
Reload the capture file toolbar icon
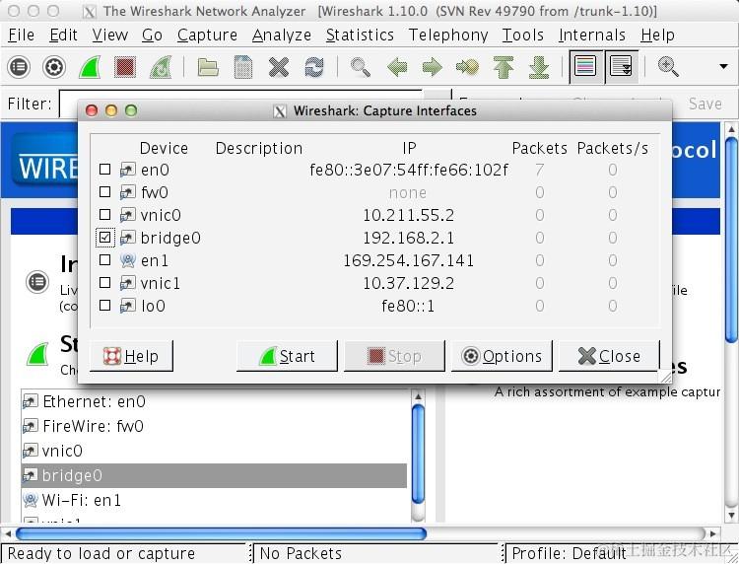click(314, 67)
